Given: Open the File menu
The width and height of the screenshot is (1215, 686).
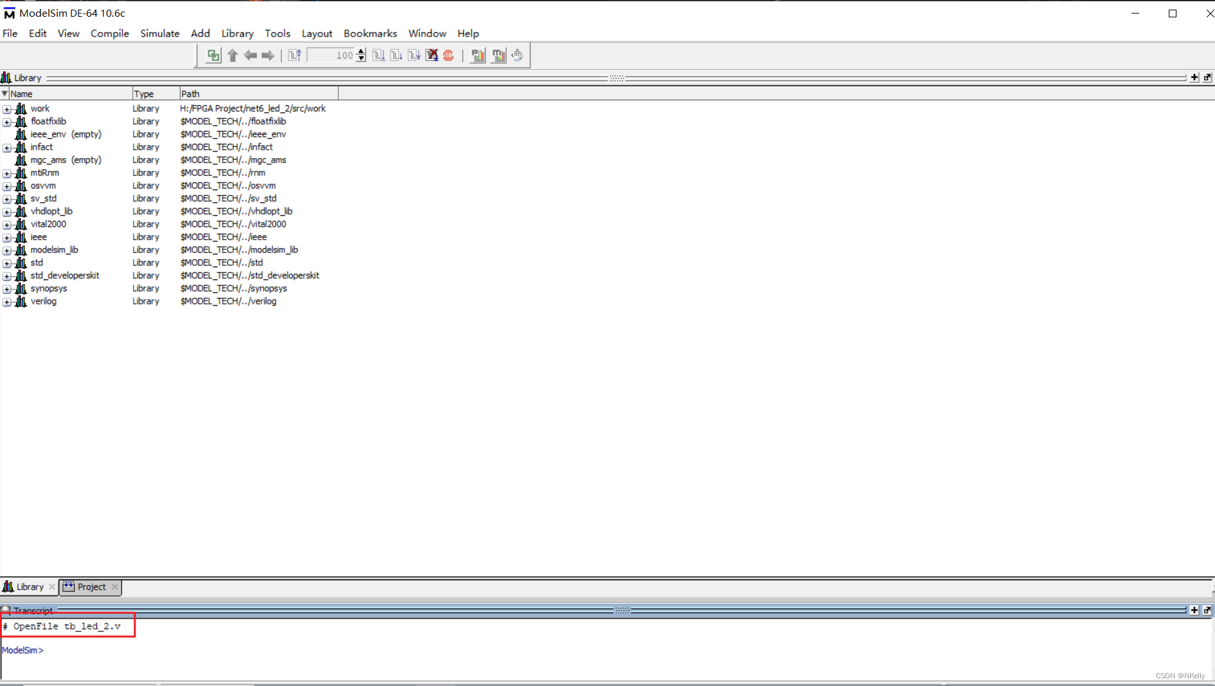Looking at the screenshot, I should (x=10, y=33).
